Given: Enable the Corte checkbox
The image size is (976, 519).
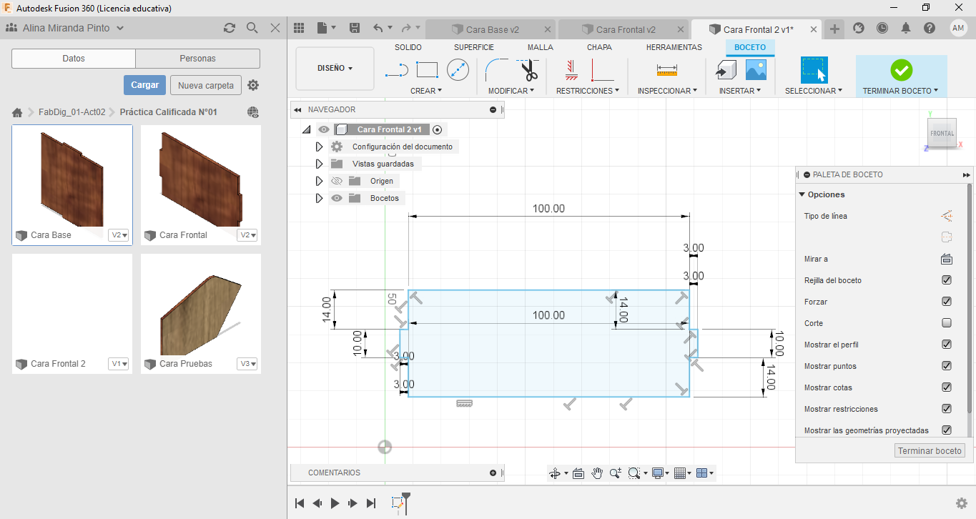Looking at the screenshot, I should pos(947,323).
